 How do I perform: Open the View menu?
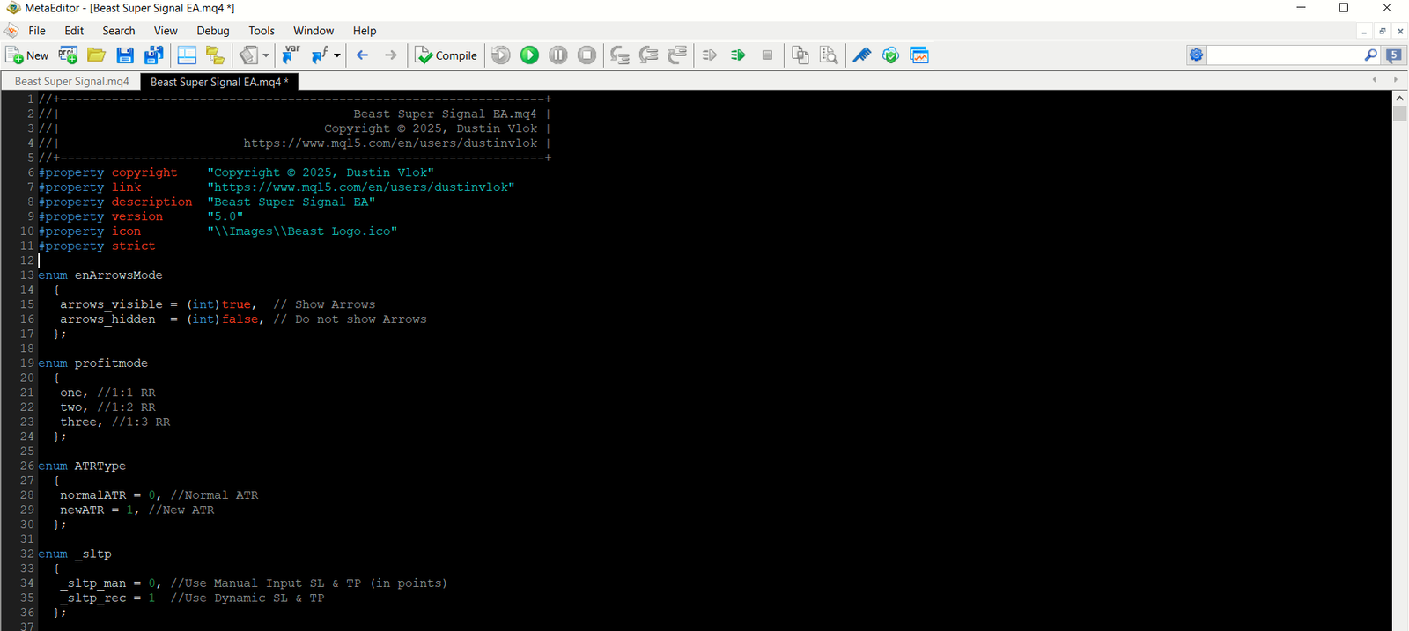(x=166, y=31)
